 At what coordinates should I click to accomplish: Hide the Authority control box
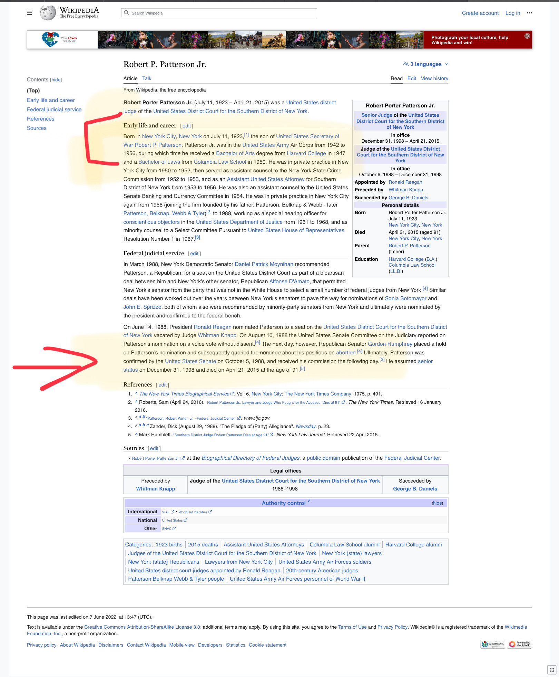pos(437,503)
